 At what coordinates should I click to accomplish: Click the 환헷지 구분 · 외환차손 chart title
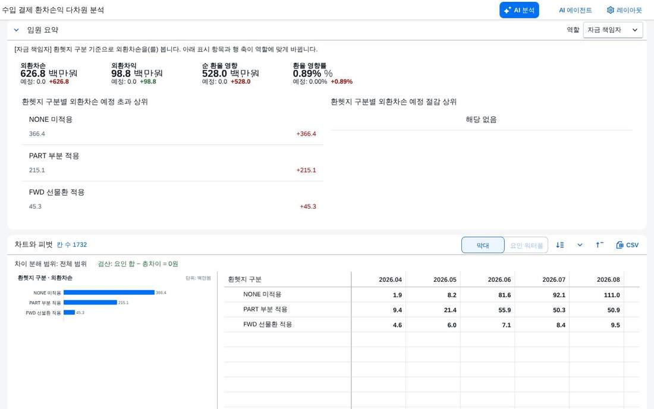tap(45, 278)
